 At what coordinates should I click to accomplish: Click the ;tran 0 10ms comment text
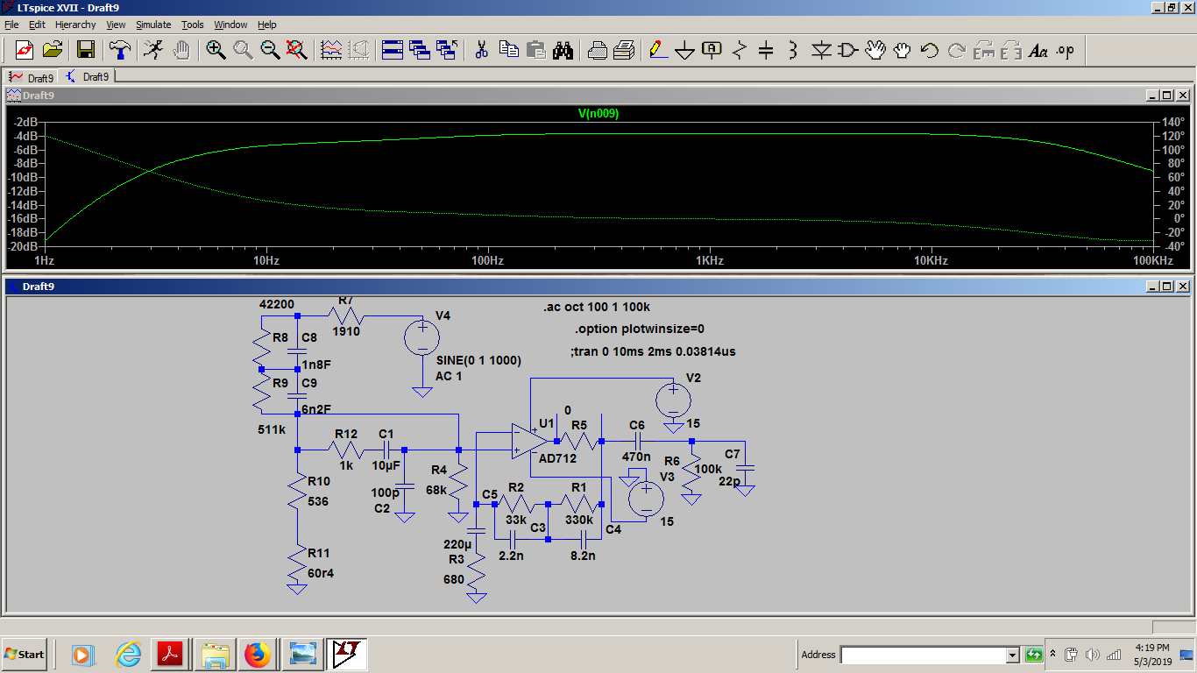(653, 351)
